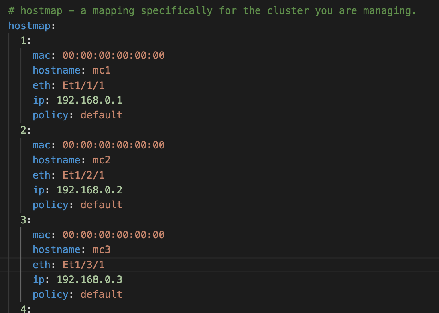Click the eth value Et1/1/1
Image resolution: width=439 pixels, height=313 pixels.
[83, 85]
